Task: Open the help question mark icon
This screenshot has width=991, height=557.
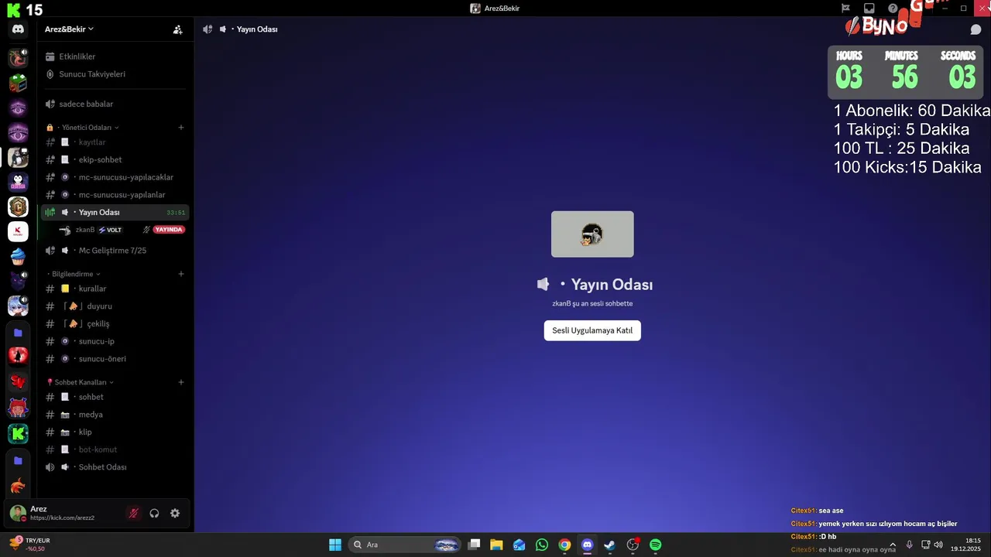Action: click(893, 9)
